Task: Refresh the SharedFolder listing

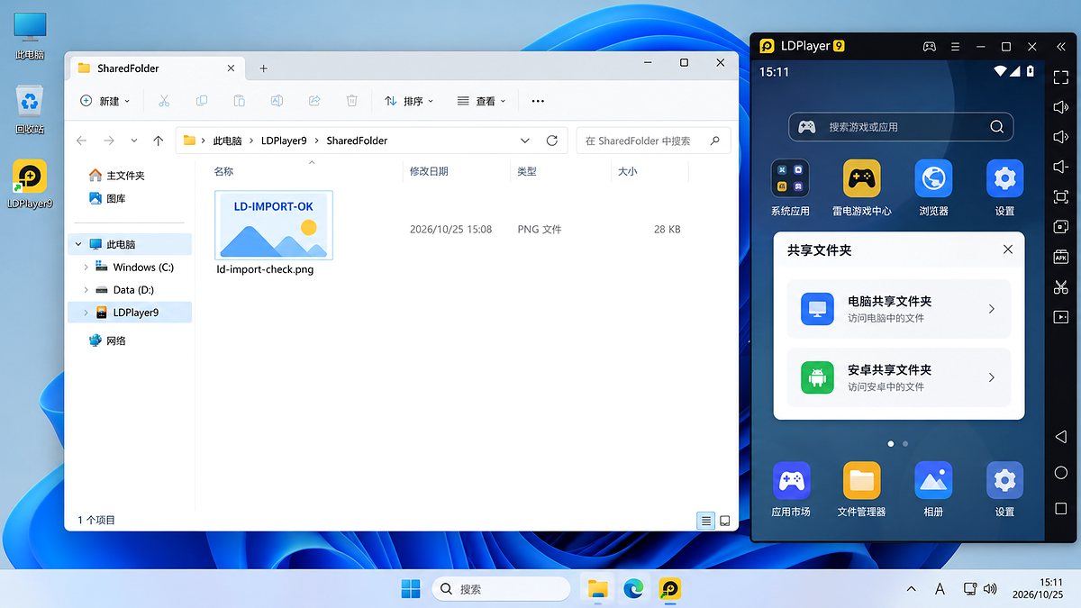Action: click(552, 141)
